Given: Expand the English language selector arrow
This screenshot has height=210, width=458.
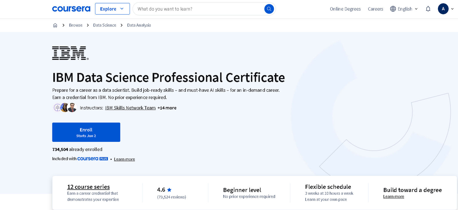Looking at the screenshot, I should (416, 9).
